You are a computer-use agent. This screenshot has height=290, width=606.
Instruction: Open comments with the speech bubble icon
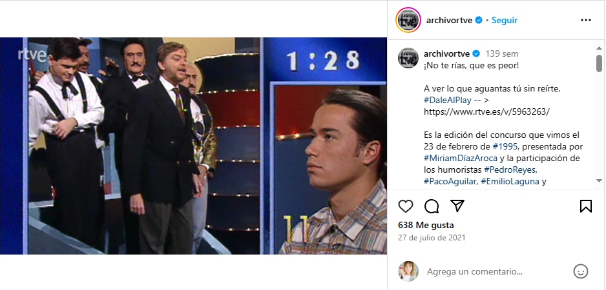432,206
